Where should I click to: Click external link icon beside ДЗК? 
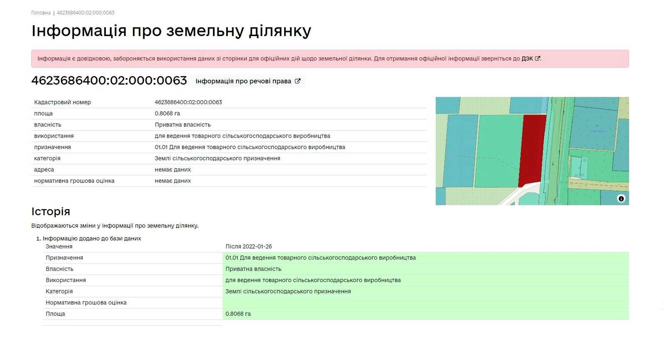click(537, 58)
